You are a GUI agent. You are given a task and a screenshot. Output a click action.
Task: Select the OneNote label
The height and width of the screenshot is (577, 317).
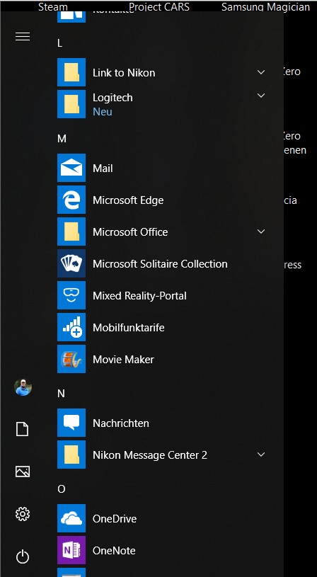click(x=114, y=551)
